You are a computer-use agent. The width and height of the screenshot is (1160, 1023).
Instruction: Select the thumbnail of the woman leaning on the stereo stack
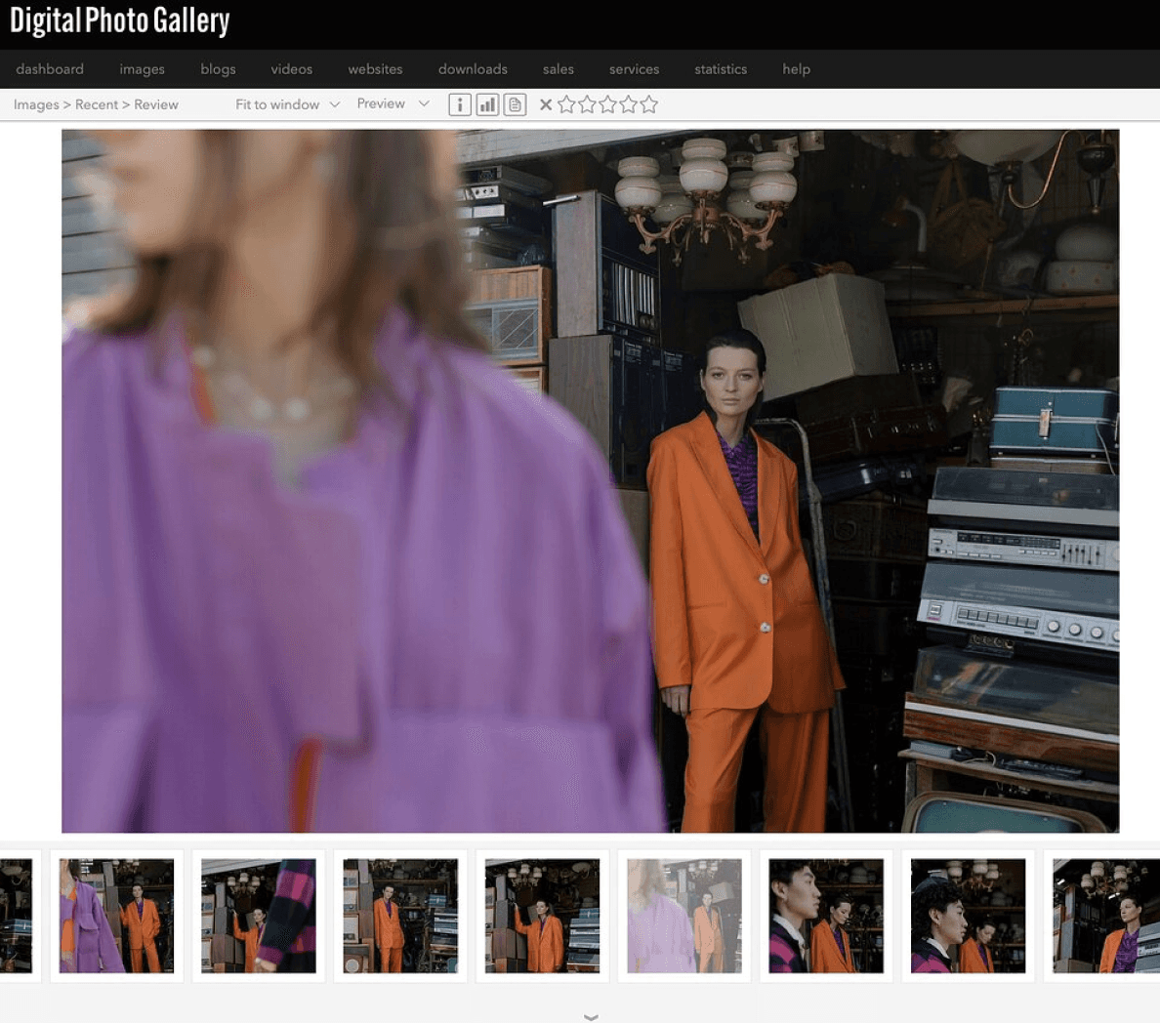[542, 916]
